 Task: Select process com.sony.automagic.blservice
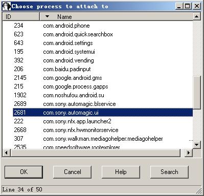(x=103, y=104)
